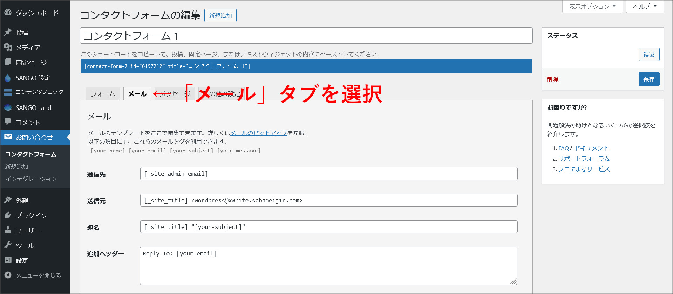Viewport: 673px width, 294px height.
Task: Open Media via its camera-music icon
Action: tap(8, 47)
